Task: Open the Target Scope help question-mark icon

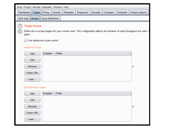Action: [x=20, y=26]
